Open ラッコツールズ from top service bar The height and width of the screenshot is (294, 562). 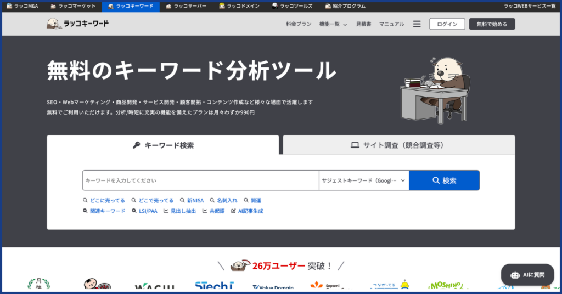(x=291, y=6)
